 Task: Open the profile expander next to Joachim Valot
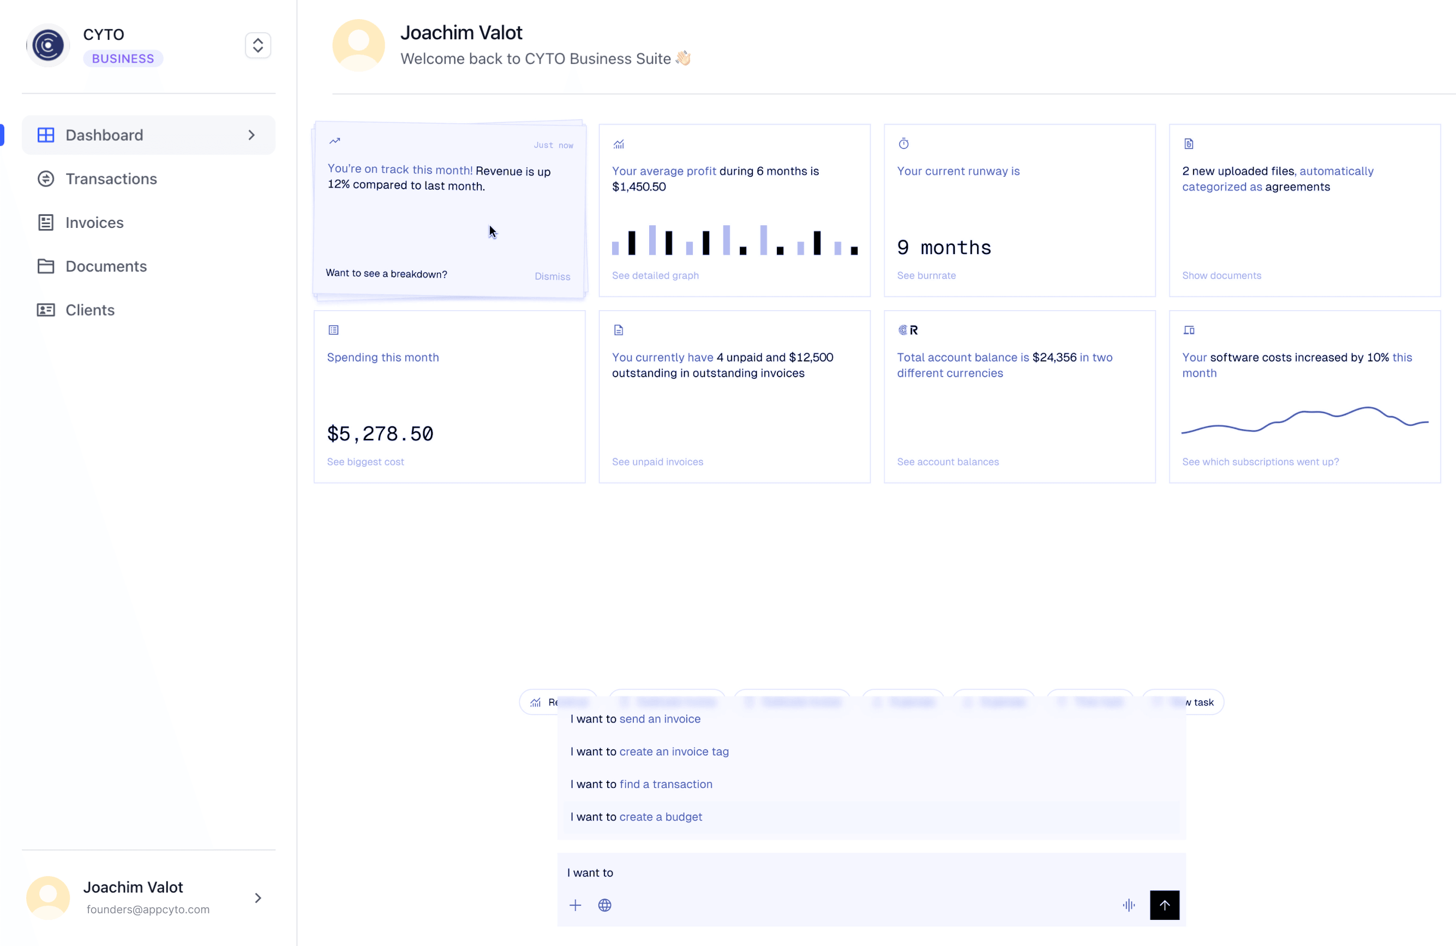coord(257,897)
